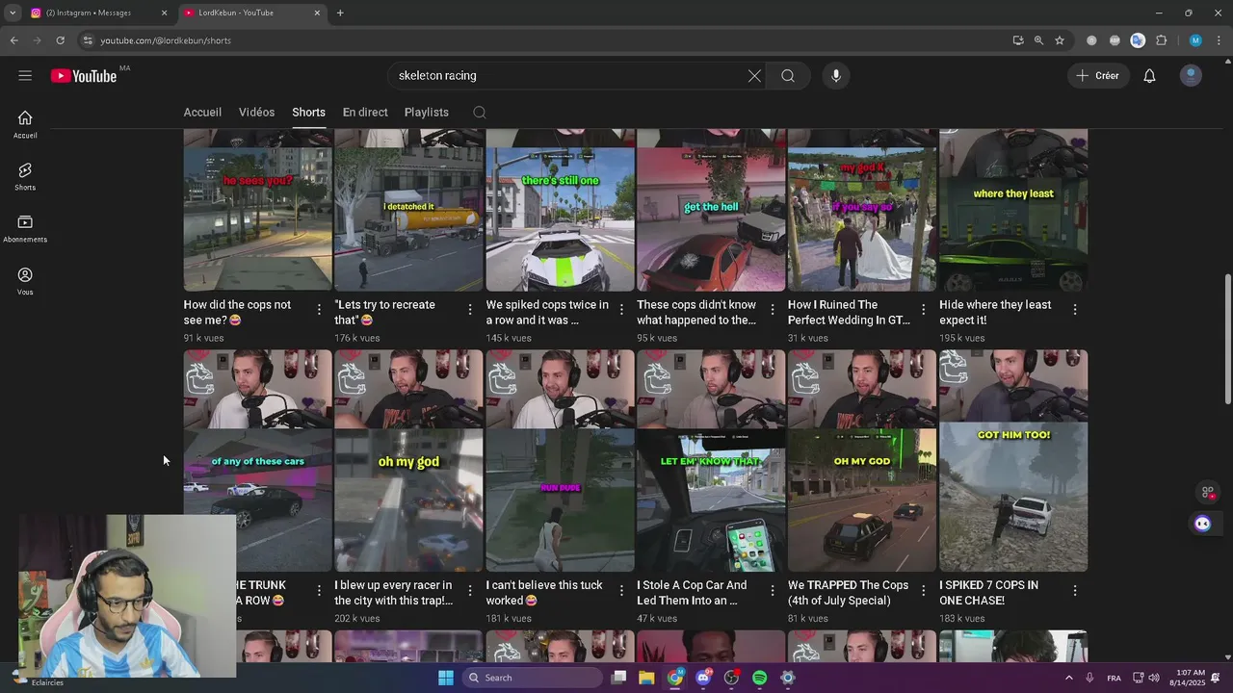Open "How did the cops not see me?" title link
Image resolution: width=1233 pixels, height=693 pixels.
coord(237,312)
